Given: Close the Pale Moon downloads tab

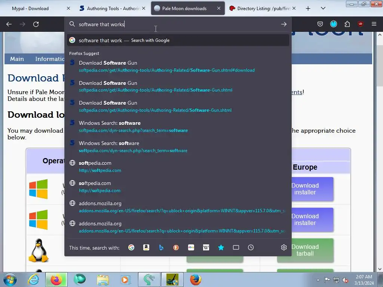Looking at the screenshot, I should [219, 8].
